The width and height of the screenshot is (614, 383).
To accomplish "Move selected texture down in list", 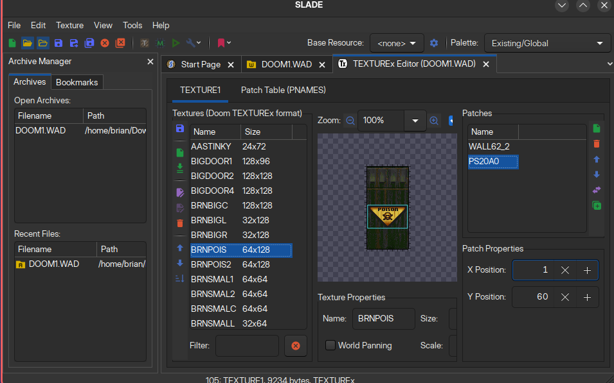I will 180,263.
